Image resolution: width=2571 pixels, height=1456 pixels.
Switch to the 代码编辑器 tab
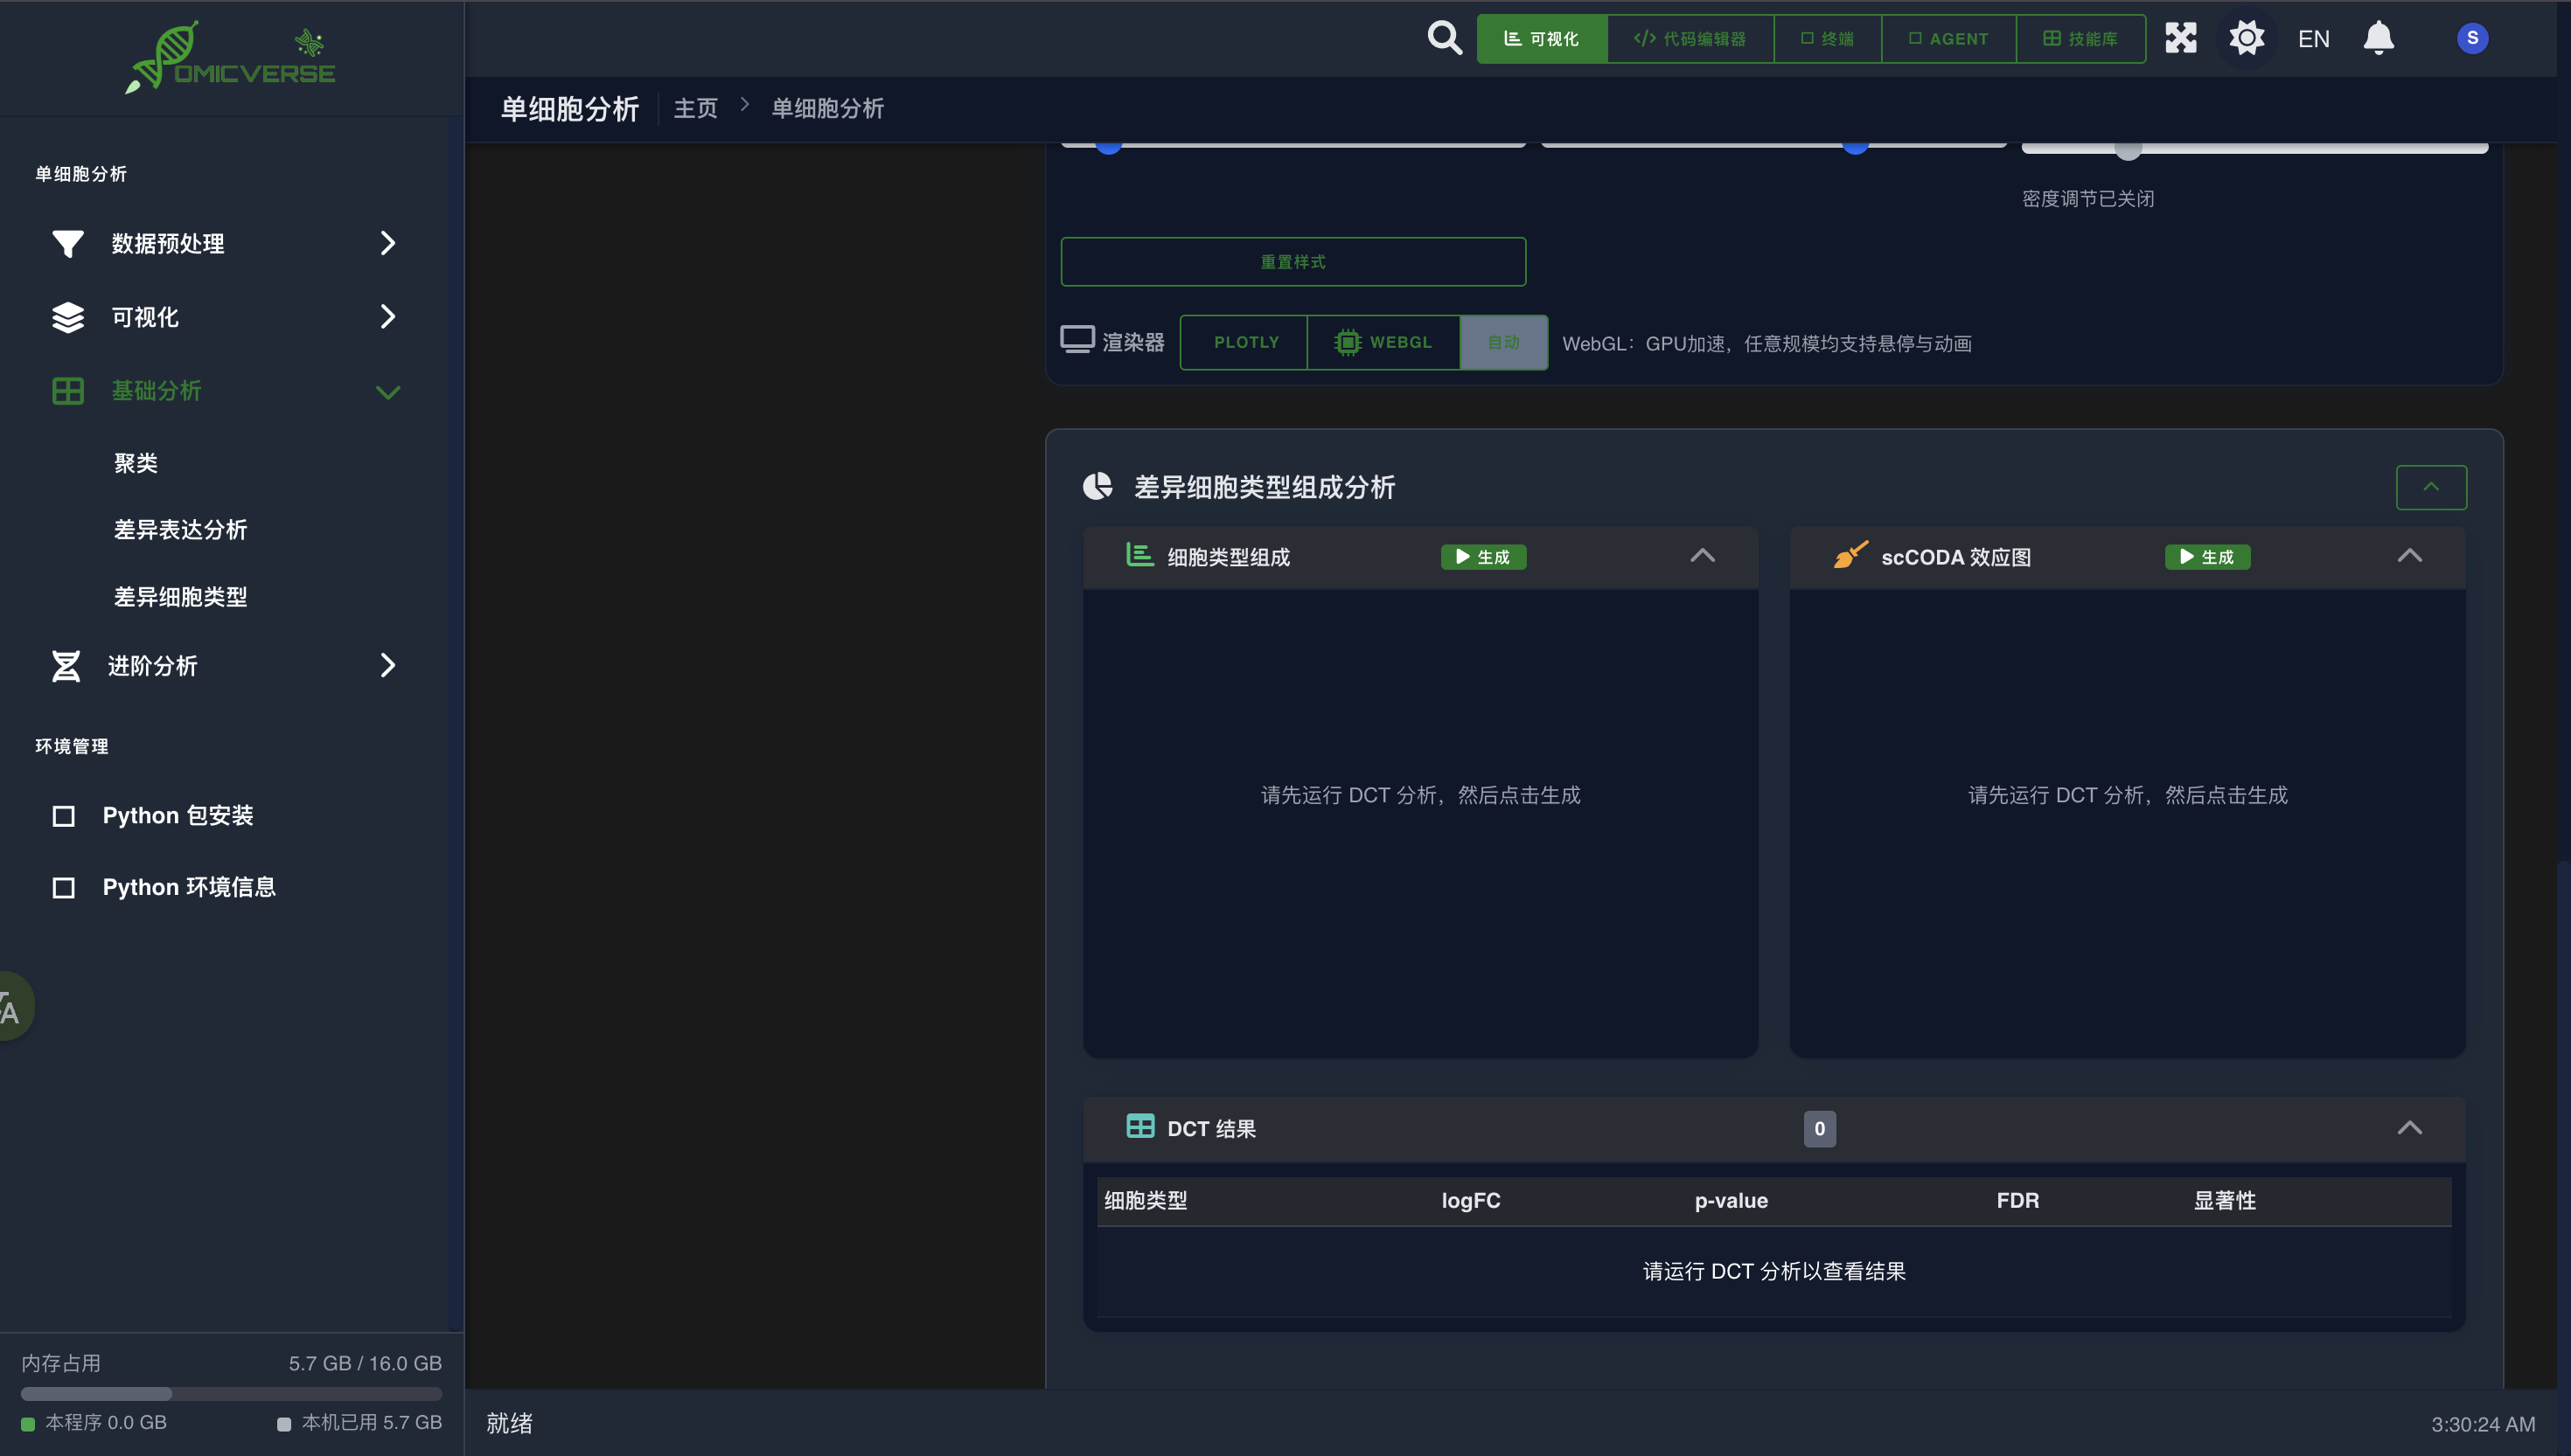click(x=1690, y=38)
